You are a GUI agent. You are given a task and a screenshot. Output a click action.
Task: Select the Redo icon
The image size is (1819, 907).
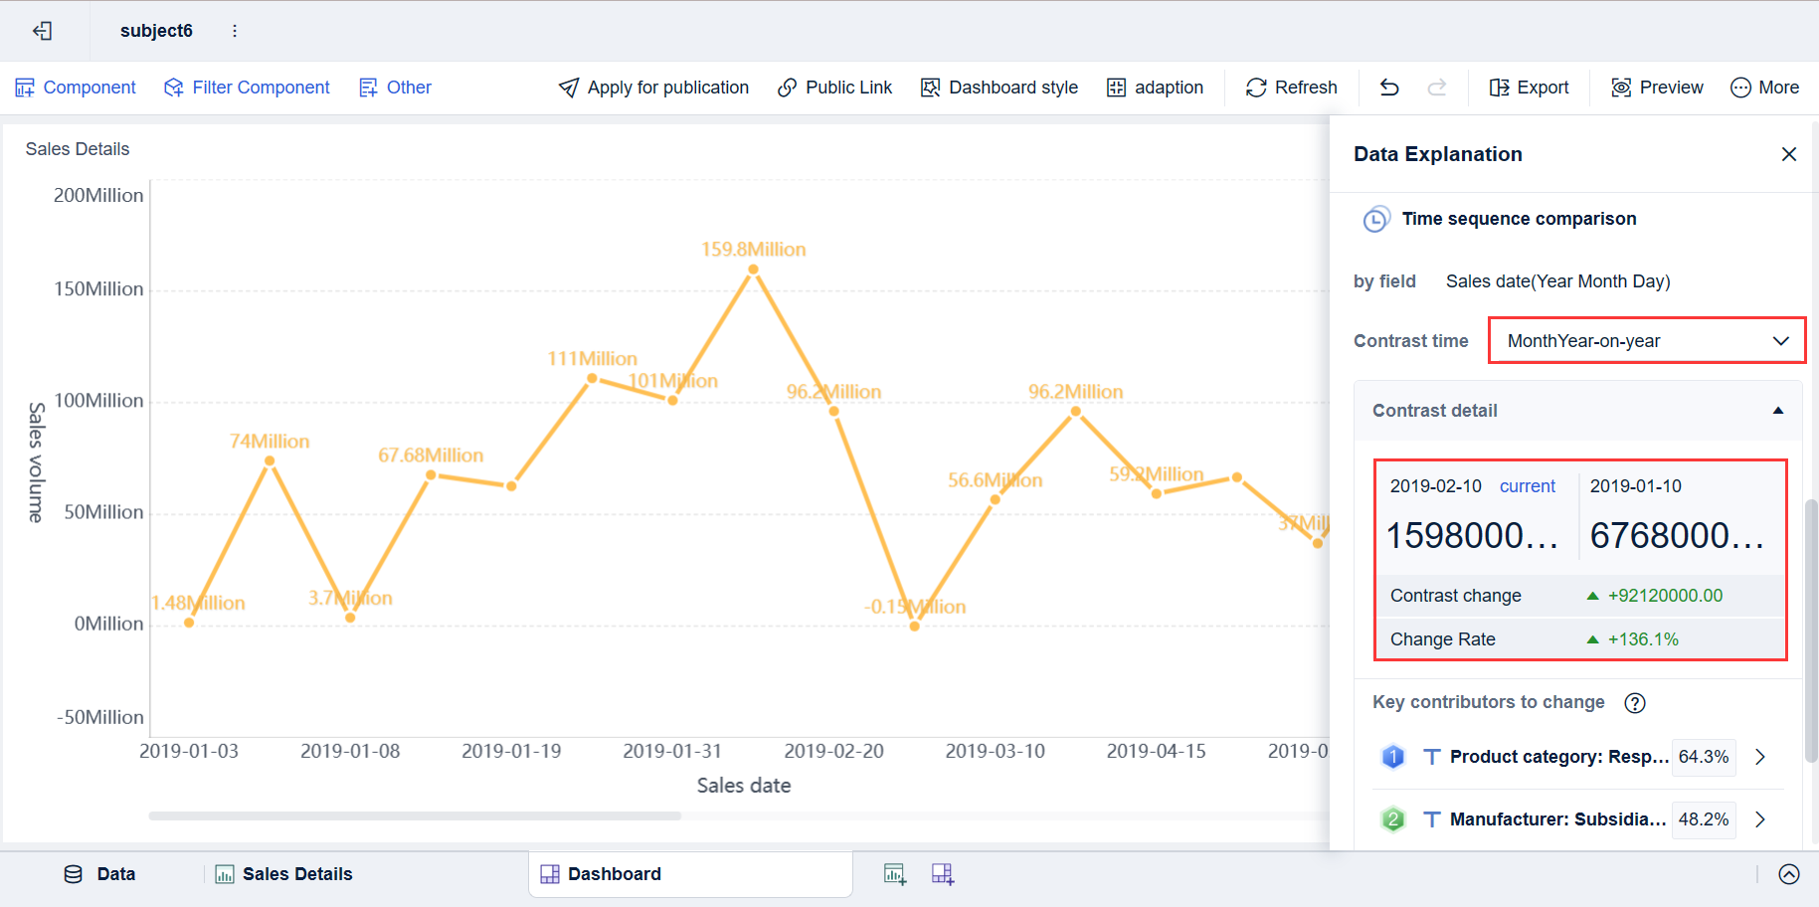point(1437,88)
